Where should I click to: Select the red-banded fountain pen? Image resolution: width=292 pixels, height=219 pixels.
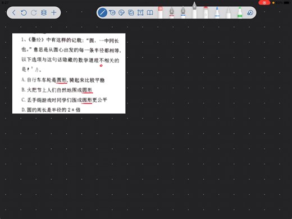[x=172, y=12]
